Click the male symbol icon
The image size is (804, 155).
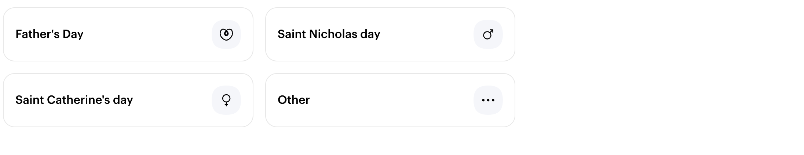(488, 34)
